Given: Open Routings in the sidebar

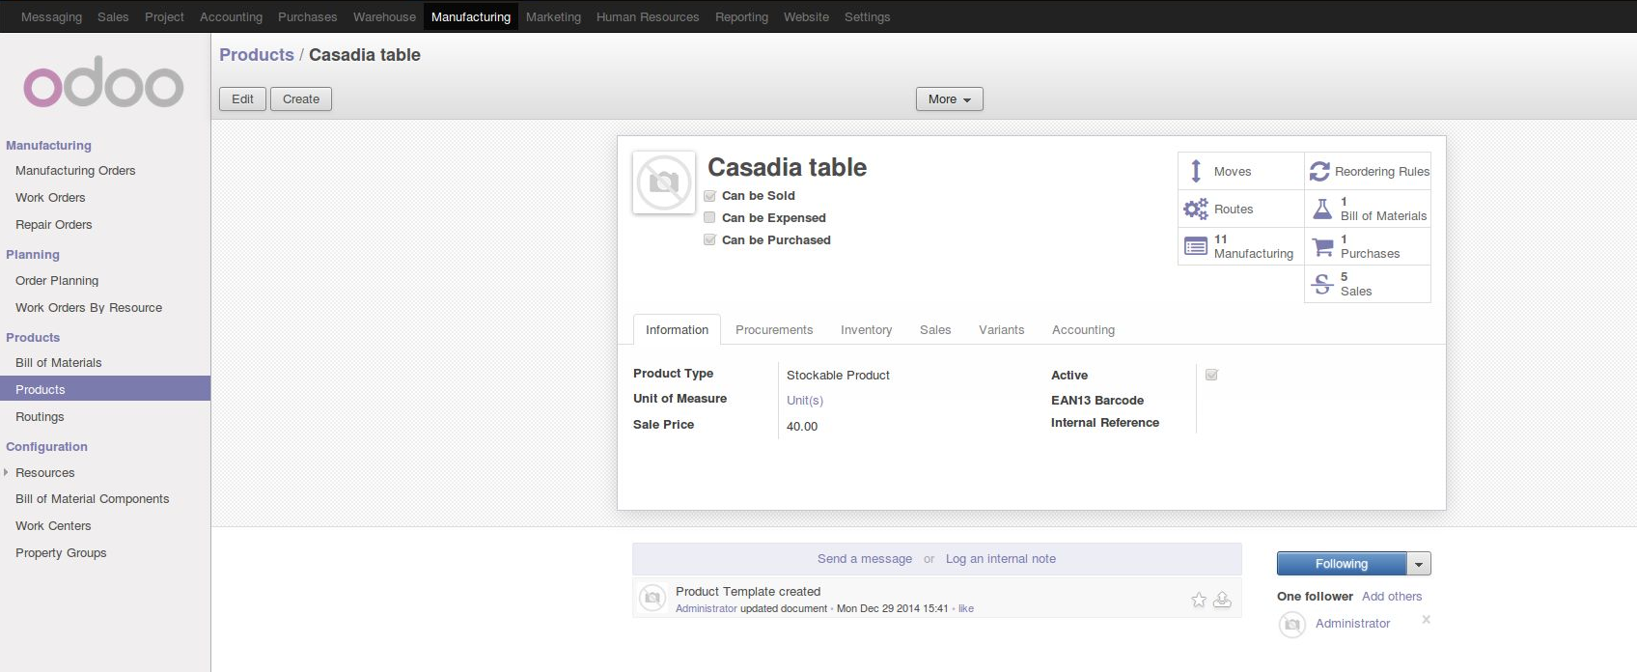Looking at the screenshot, I should 40,417.
